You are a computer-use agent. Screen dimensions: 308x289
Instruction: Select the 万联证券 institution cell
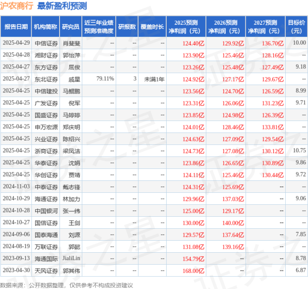coord(46,247)
